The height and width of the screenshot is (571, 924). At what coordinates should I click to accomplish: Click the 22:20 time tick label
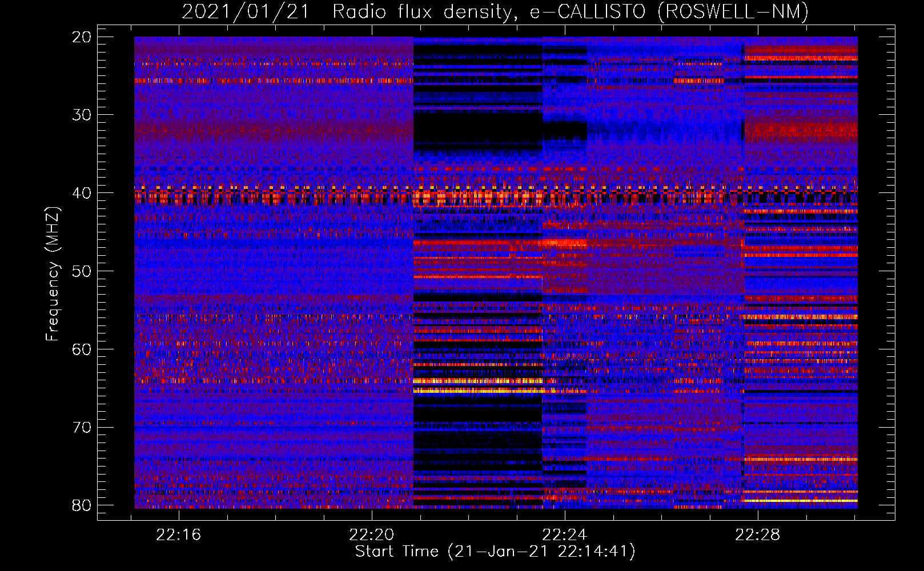pos(372,535)
